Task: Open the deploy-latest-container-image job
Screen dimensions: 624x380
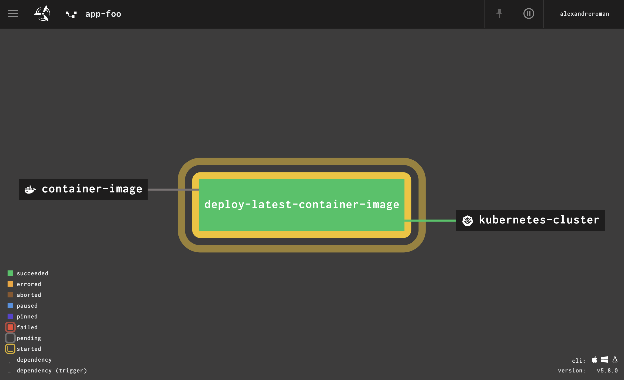Action: [301, 205]
